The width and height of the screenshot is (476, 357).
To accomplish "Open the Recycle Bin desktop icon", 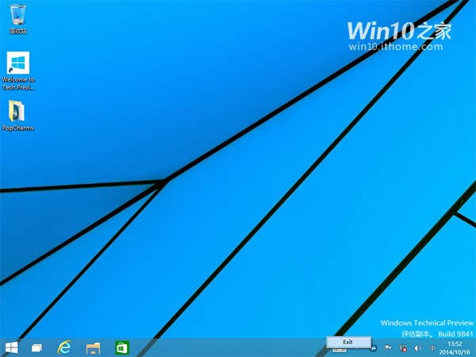I will (x=16, y=14).
